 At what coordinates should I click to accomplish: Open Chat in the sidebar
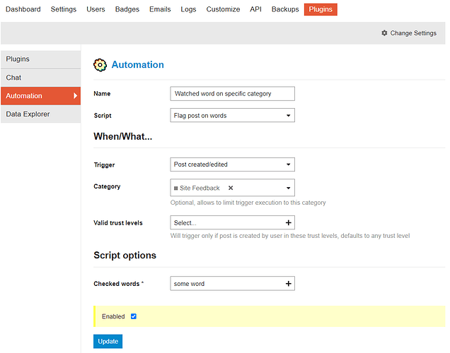click(41, 78)
